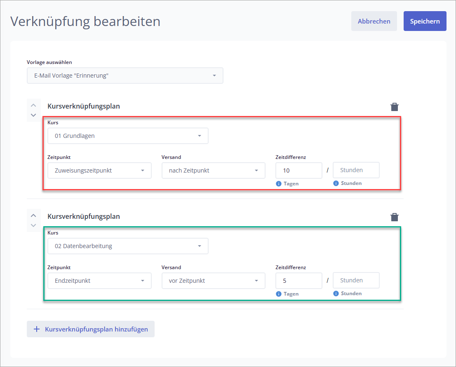Click the Verknüpfung bearbeiten heading
Screen dimensions: 456x367
pos(85,21)
